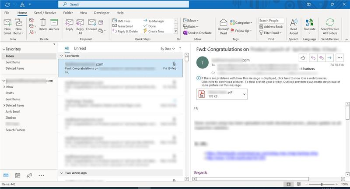Open the New Items menu
This screenshot has width=350, height=189.
(x=18, y=27)
